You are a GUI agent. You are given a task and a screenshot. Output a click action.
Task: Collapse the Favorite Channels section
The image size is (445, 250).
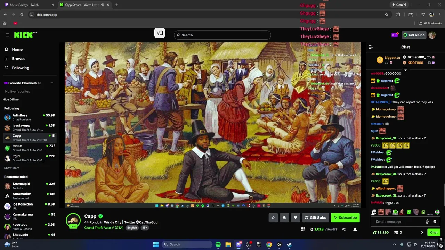pos(52,83)
